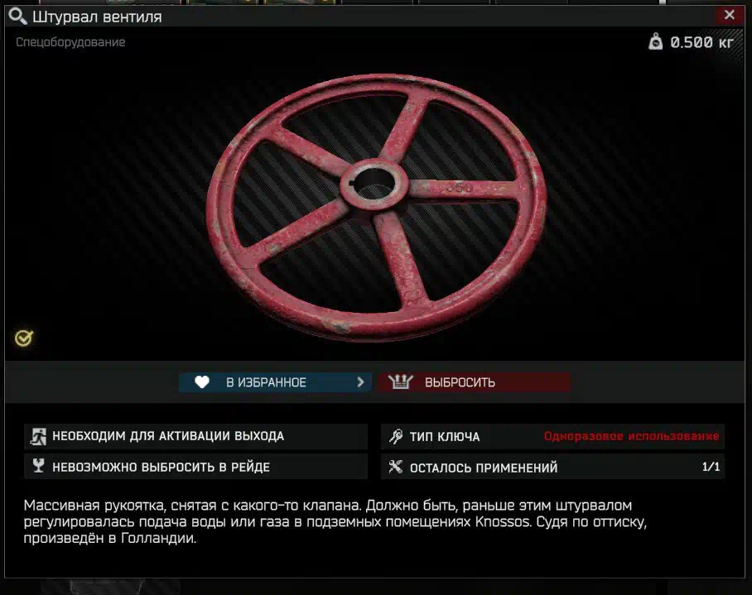Click the red valve wheel 3D preview
This screenshot has height=595, width=752.
point(377,207)
